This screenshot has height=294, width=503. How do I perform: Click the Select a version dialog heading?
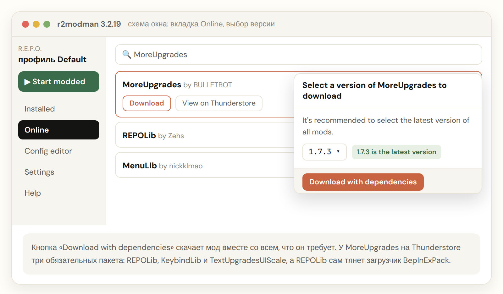point(374,90)
